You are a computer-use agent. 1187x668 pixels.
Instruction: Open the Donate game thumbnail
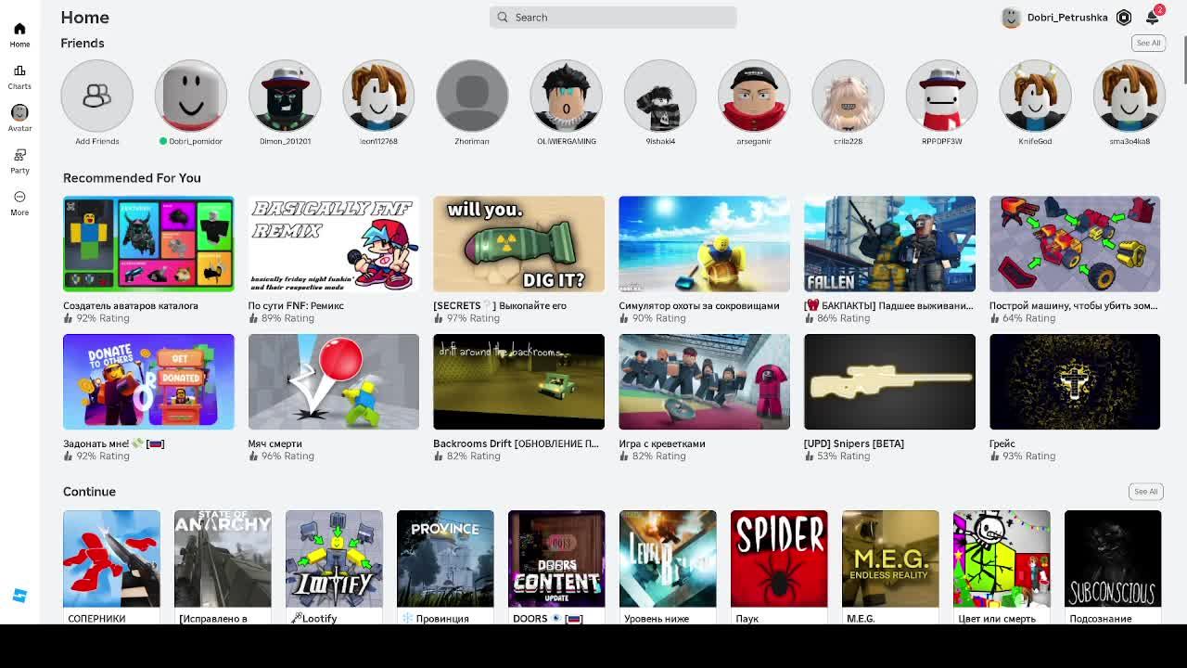pos(148,381)
